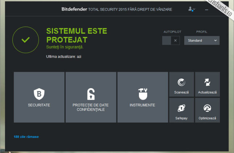This screenshot has width=234, height=153.
Task: Toggle the Autopilot switch
Action: pyautogui.click(x=171, y=41)
